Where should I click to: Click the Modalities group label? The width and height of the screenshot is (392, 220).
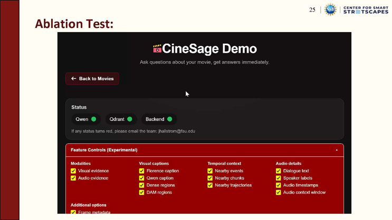tap(81, 163)
